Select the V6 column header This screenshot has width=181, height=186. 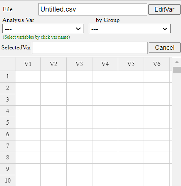[x=157, y=64]
